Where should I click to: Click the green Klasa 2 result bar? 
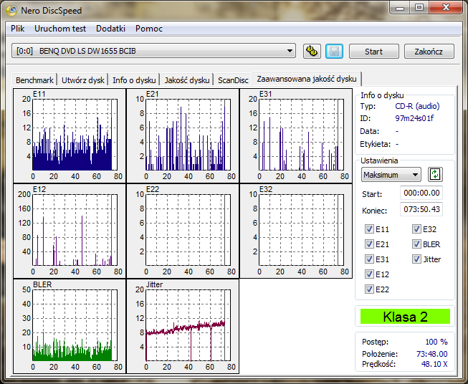(x=405, y=316)
